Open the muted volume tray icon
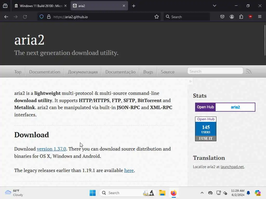This screenshot has width=266, height=199. (x=225, y=193)
